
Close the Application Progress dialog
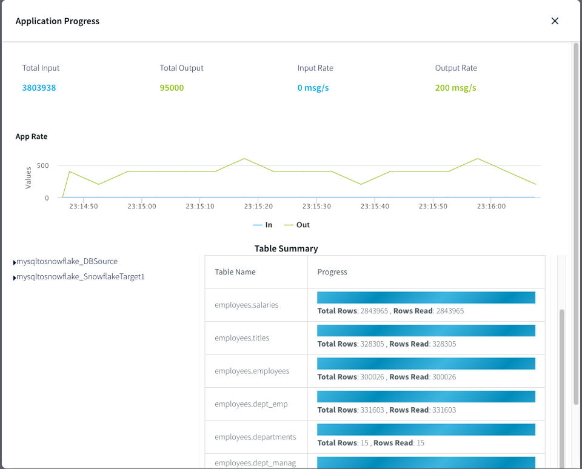point(555,21)
